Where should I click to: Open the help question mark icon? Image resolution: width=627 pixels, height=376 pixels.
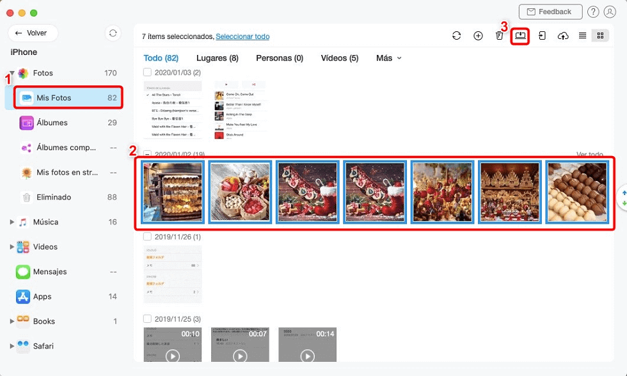(593, 12)
